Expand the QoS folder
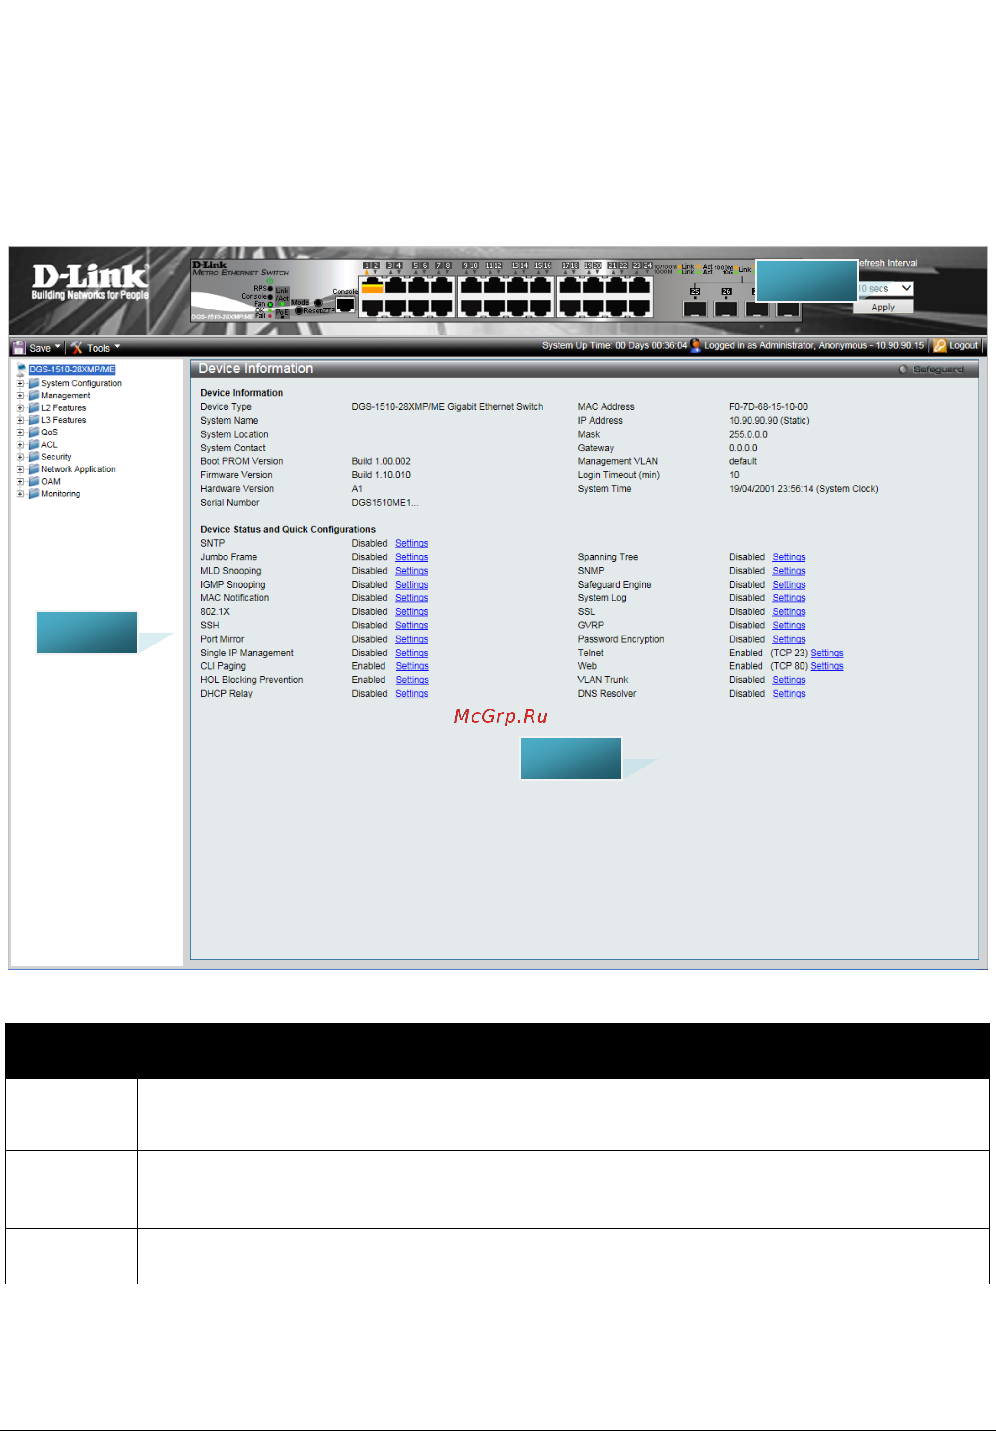The image size is (996, 1431). click(20, 433)
